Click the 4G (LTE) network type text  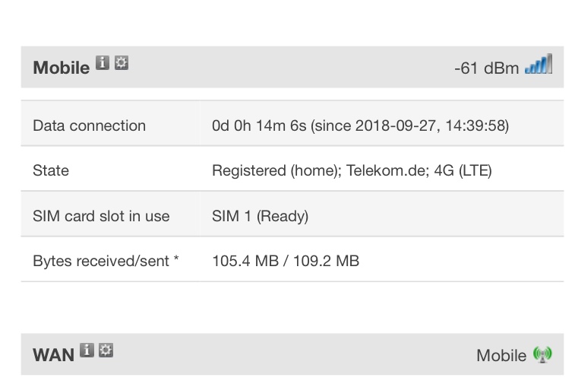point(463,170)
